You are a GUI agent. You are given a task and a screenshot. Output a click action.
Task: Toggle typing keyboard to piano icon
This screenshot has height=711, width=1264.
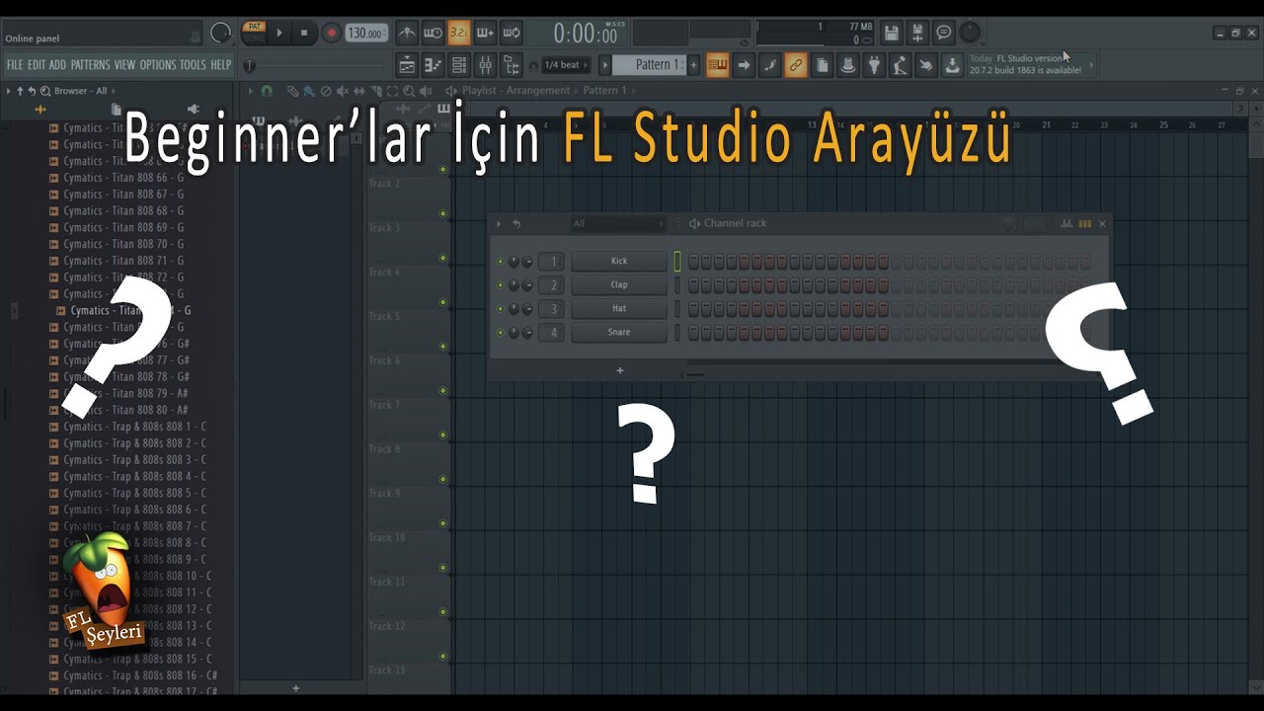tap(717, 65)
